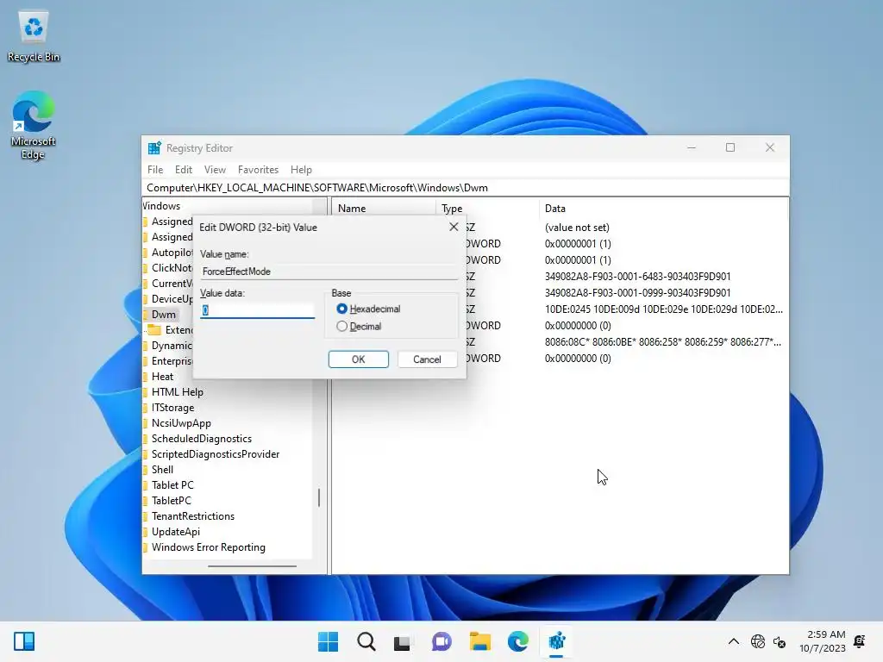Open taskbar Search
The height and width of the screenshot is (662, 883).
(x=366, y=641)
